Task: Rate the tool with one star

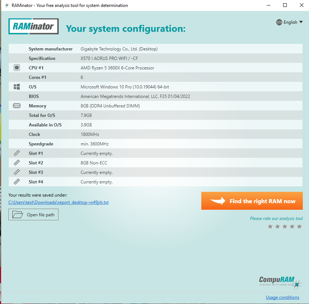Action: click(x=270, y=226)
